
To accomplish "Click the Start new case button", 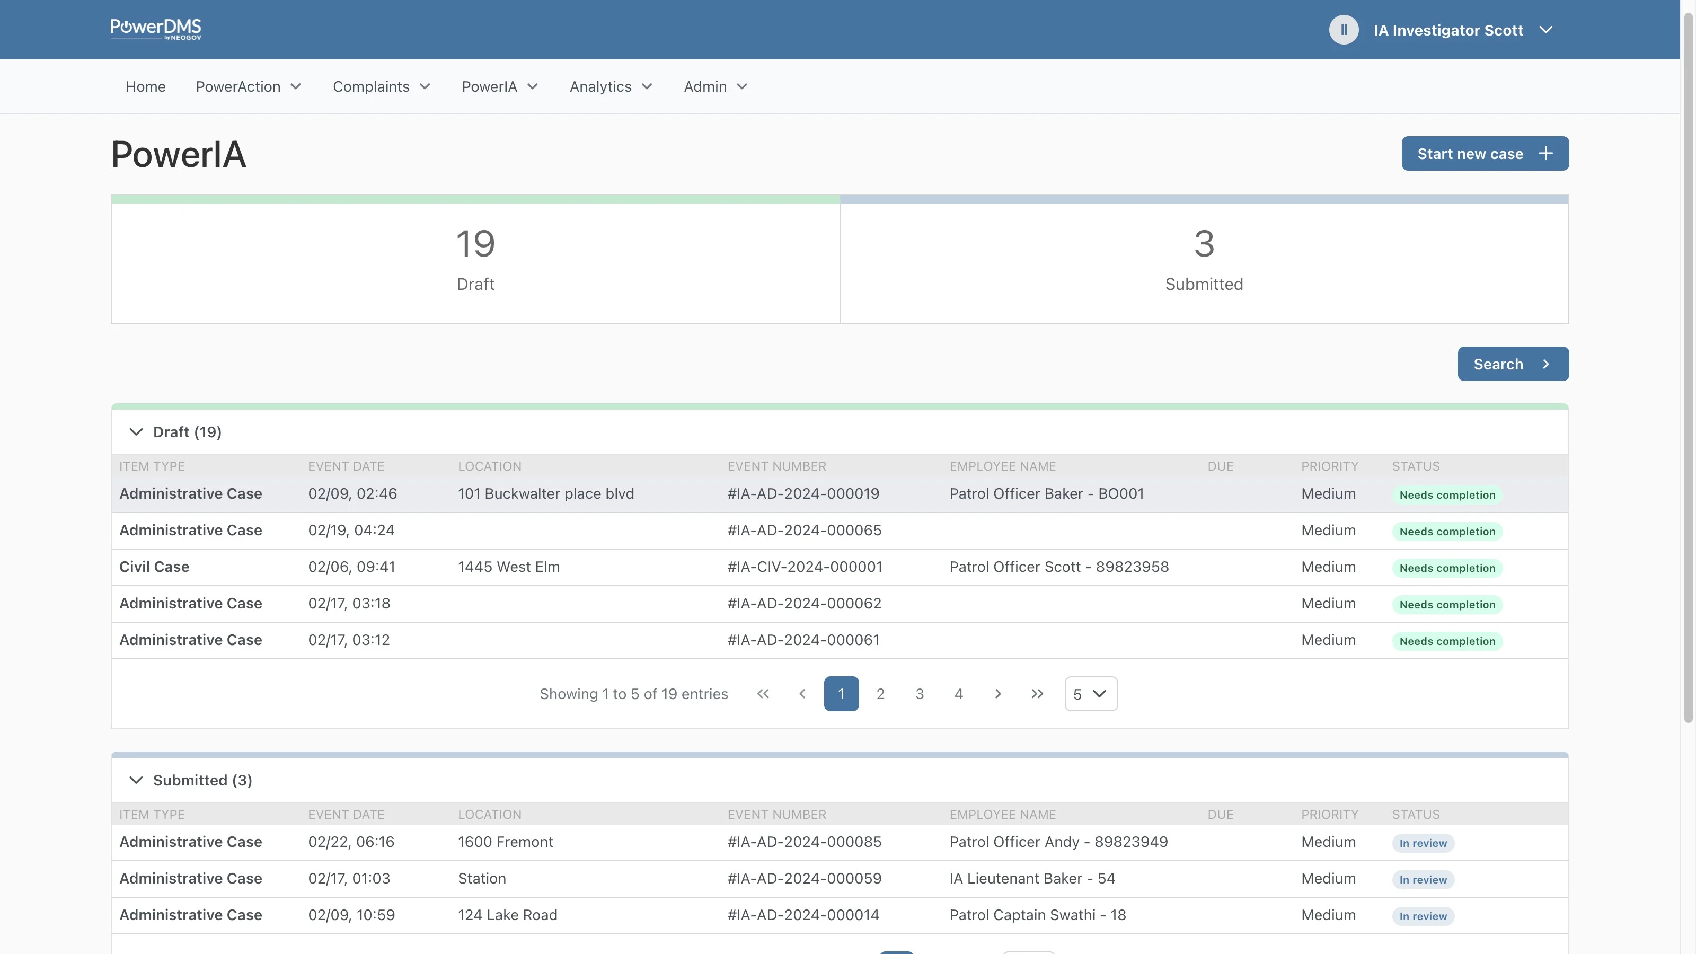I will 1485,153.
